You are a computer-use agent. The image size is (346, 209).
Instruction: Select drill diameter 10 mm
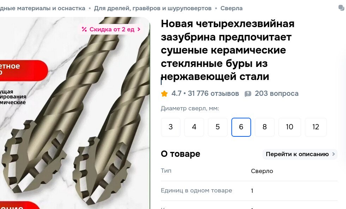pos(290,127)
